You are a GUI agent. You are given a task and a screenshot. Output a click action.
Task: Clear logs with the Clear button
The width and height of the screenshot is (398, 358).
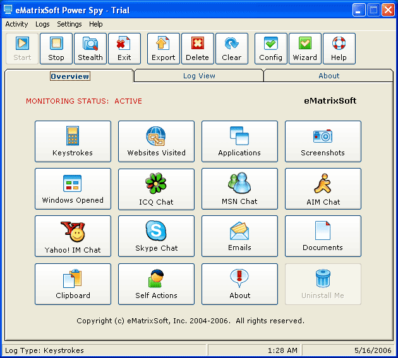(x=231, y=49)
